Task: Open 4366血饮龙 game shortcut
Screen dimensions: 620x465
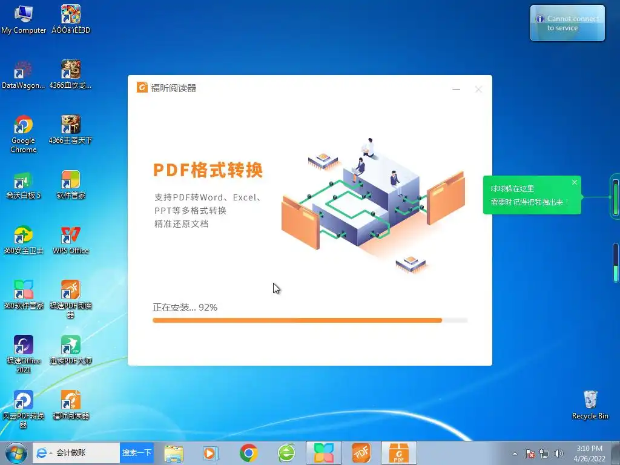Action: (x=71, y=75)
